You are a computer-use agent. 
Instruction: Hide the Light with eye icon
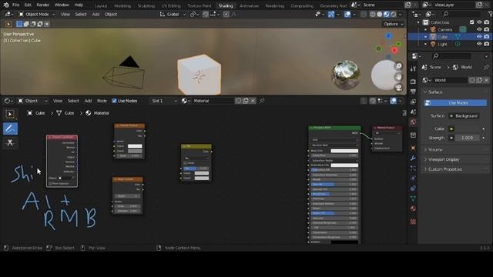(x=479, y=44)
